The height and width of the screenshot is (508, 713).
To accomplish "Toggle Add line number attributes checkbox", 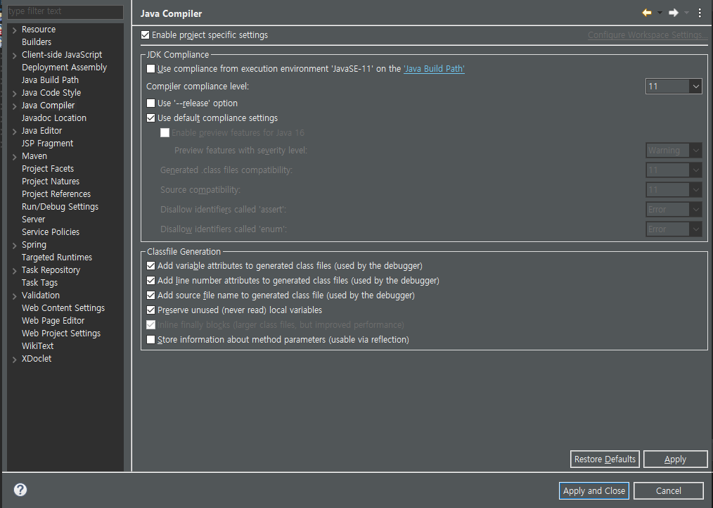I will click(150, 281).
